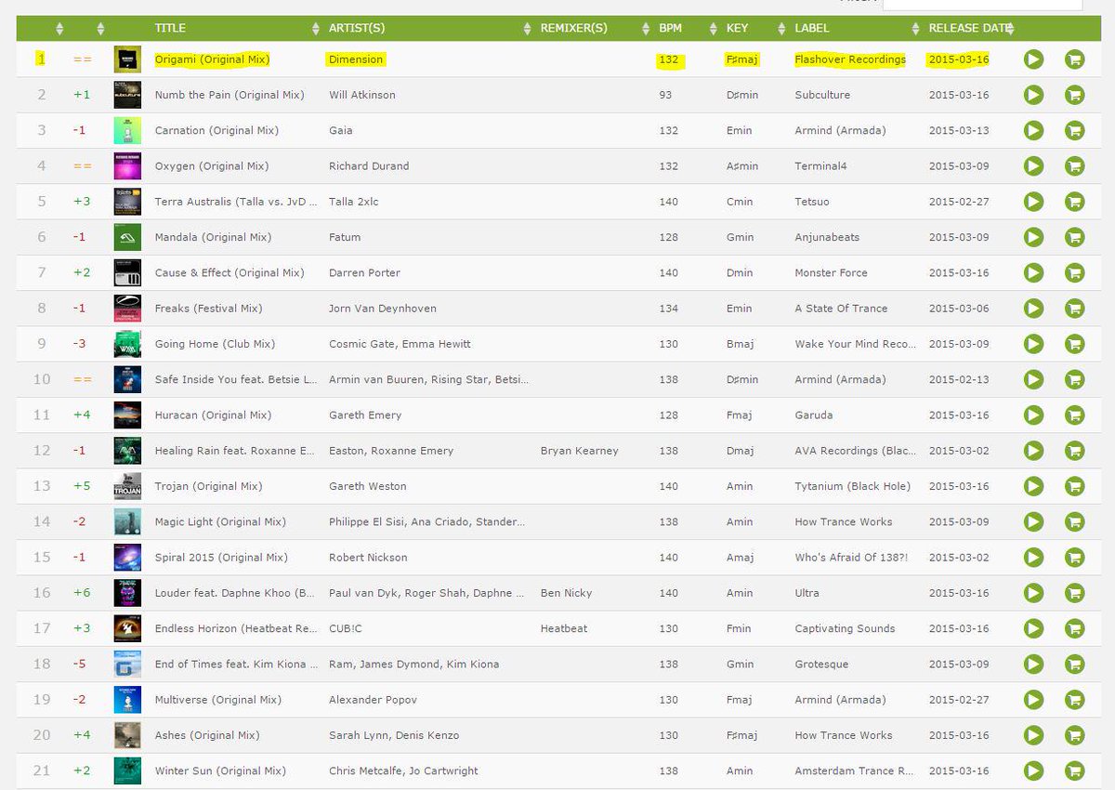Select artist Alexander Popov

pyautogui.click(x=373, y=700)
